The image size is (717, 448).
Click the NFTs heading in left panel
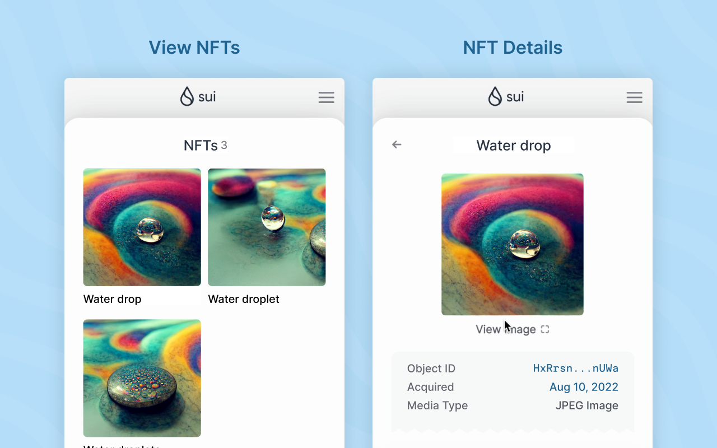pyautogui.click(x=201, y=146)
